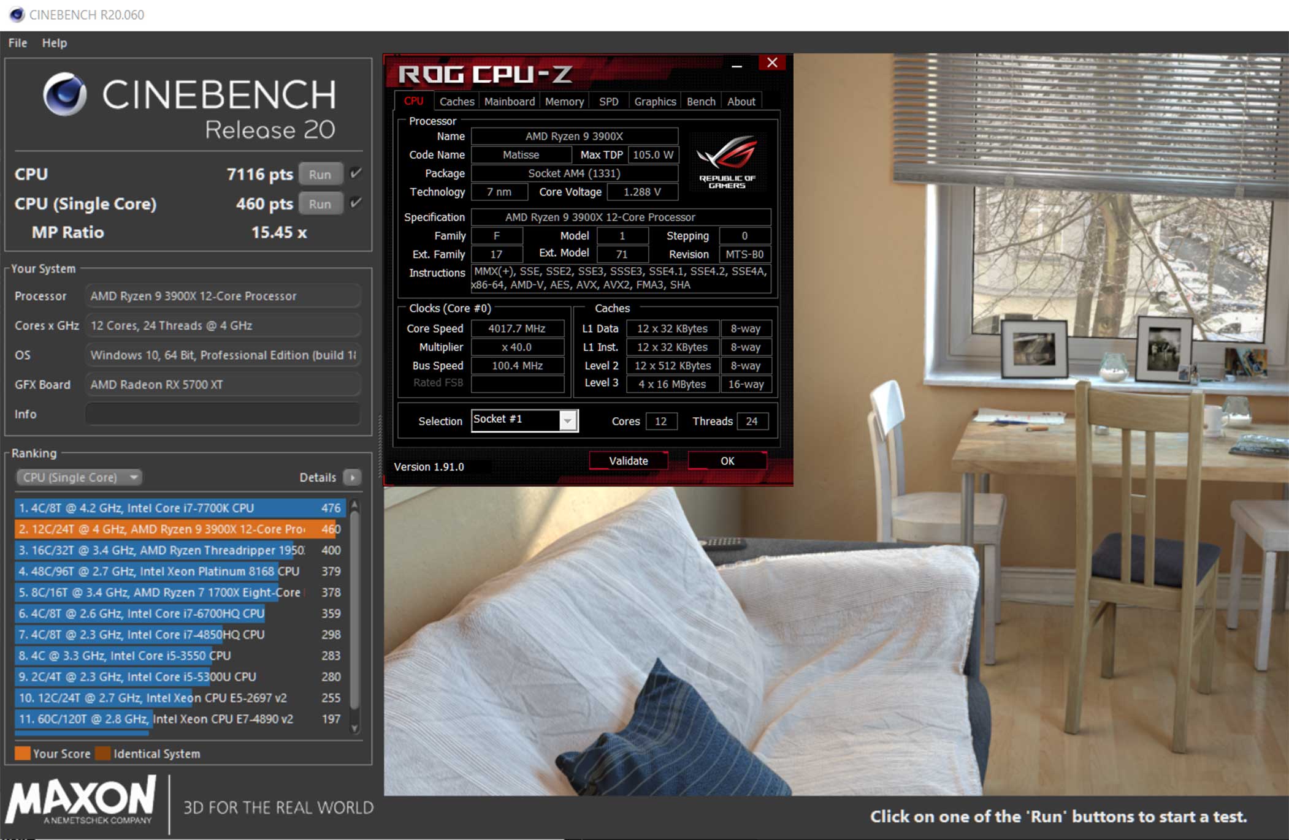Toggle the CPU (Single Core) checkbox
This screenshot has height=840, width=1289.
point(356,203)
